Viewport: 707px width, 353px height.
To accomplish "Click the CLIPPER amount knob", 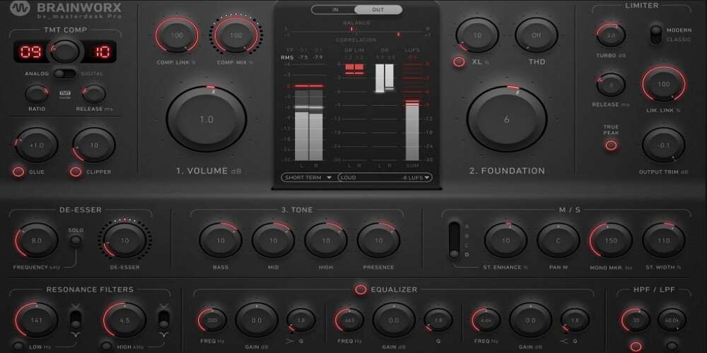I will [94, 145].
